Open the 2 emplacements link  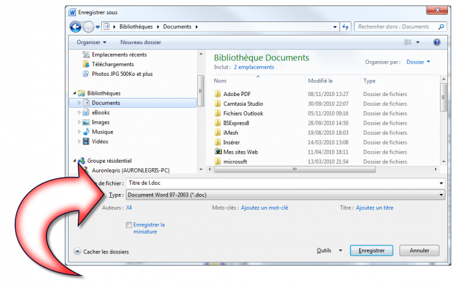254,67
